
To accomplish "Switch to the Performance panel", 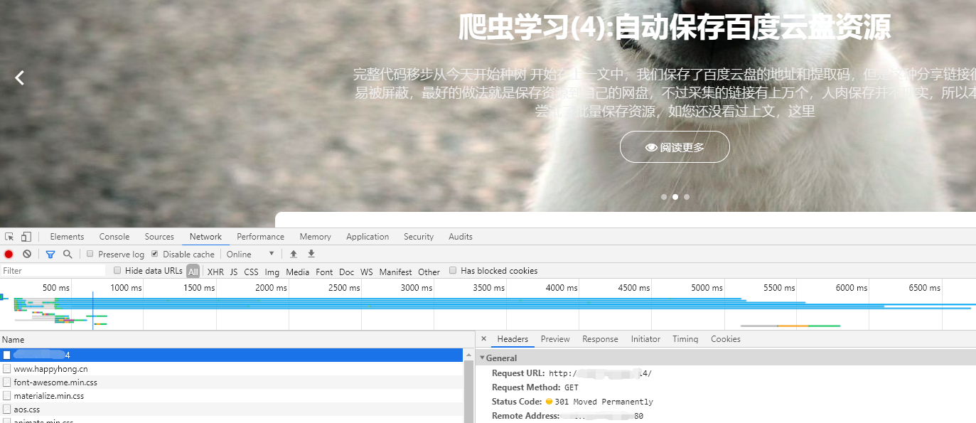I will click(260, 236).
